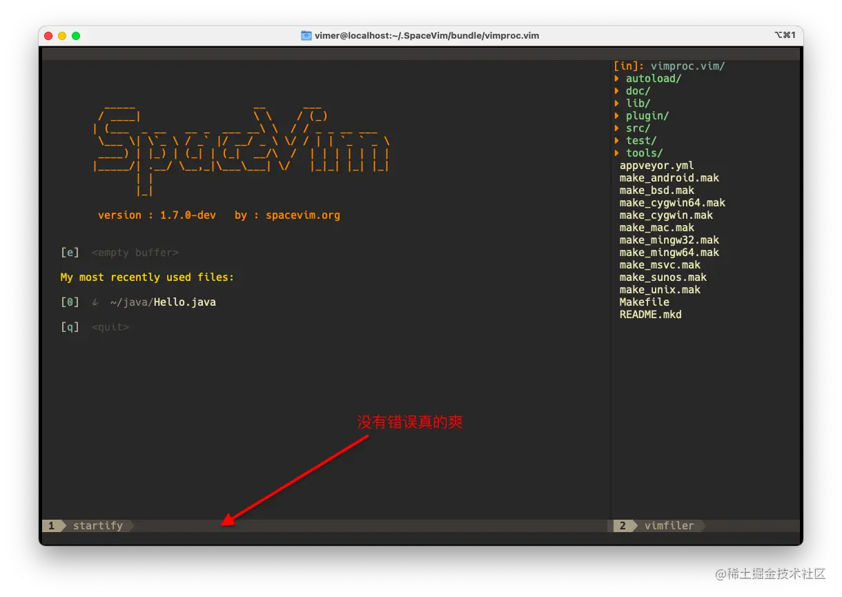Select the src/ directory name
Image resolution: width=842 pixels, height=597 pixels.
(x=638, y=128)
